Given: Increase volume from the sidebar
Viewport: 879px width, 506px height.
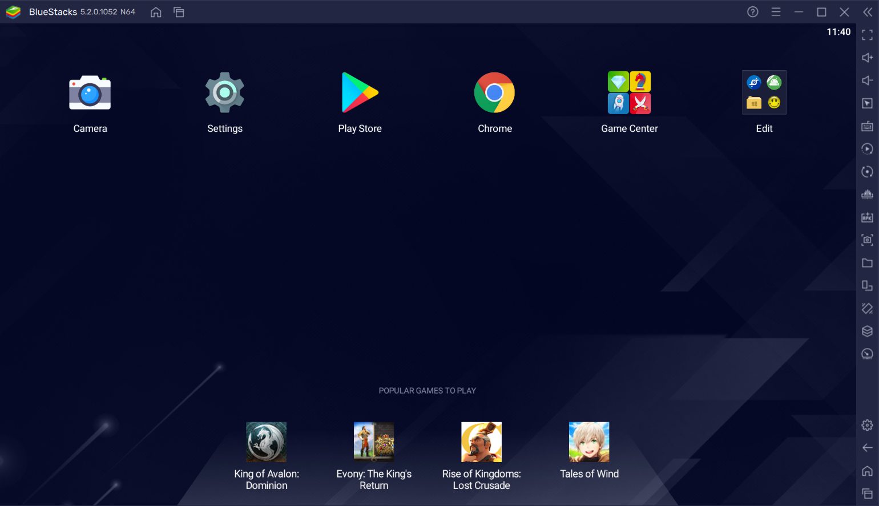Looking at the screenshot, I should pos(867,58).
